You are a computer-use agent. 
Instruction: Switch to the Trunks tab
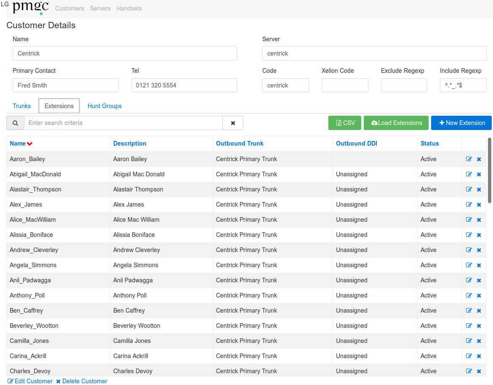point(21,106)
